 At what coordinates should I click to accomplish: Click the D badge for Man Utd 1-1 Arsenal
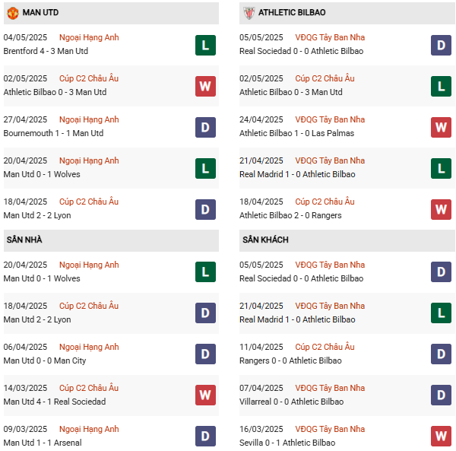pyautogui.click(x=205, y=436)
